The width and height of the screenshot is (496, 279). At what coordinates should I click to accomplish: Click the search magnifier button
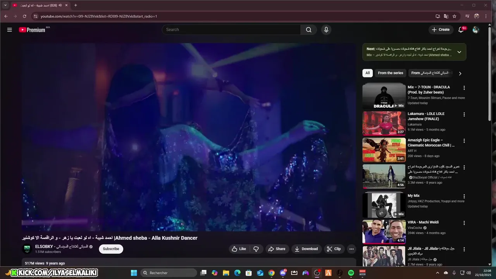308,30
